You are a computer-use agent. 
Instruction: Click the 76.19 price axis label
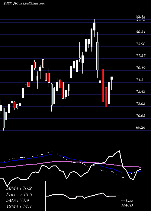click(141, 68)
